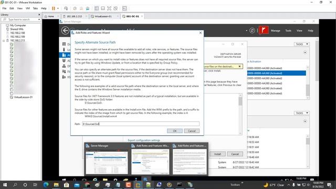This screenshot has height=189, width=336.
Task: Open the console view toolbar icon
Action: [x=124, y=8]
